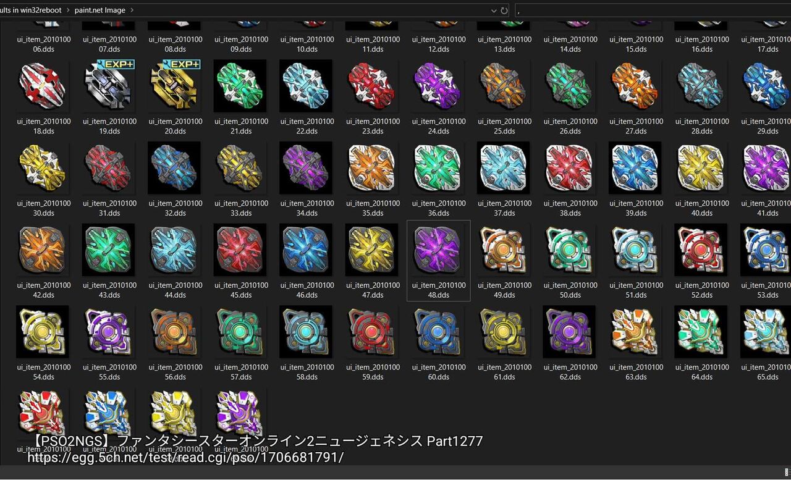
Task: Select the gold EXP+ ui_item_201010020.dds icon
Action: tap(175, 86)
